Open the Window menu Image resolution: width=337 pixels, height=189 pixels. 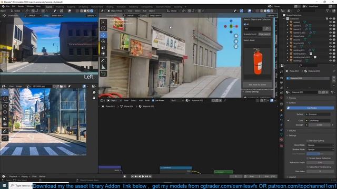[x=30, y=6]
